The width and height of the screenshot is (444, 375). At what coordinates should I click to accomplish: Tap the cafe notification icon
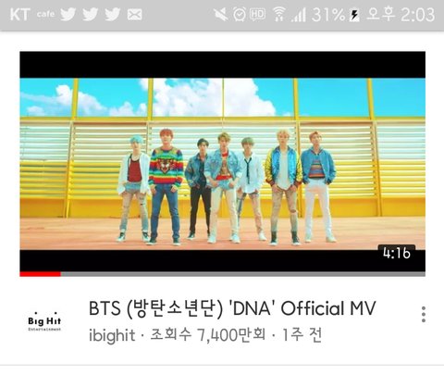click(x=45, y=14)
